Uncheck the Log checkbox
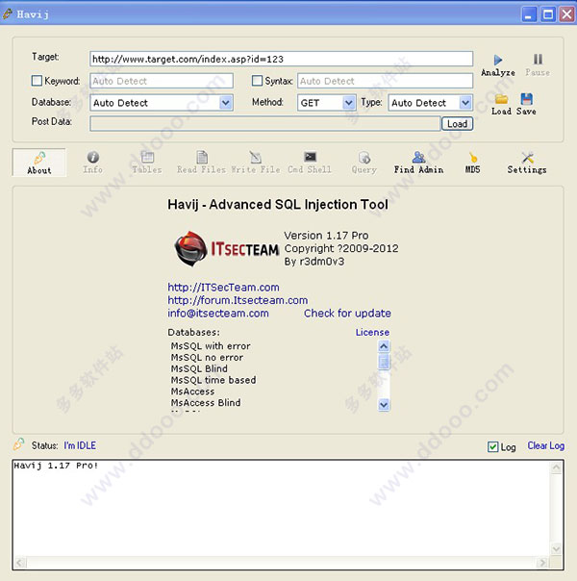Image resolution: width=577 pixels, height=581 pixels. click(492, 447)
